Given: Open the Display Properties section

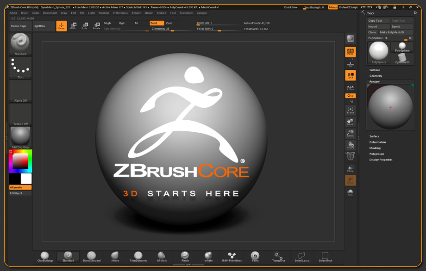Looking at the screenshot, I should (x=381, y=160).
